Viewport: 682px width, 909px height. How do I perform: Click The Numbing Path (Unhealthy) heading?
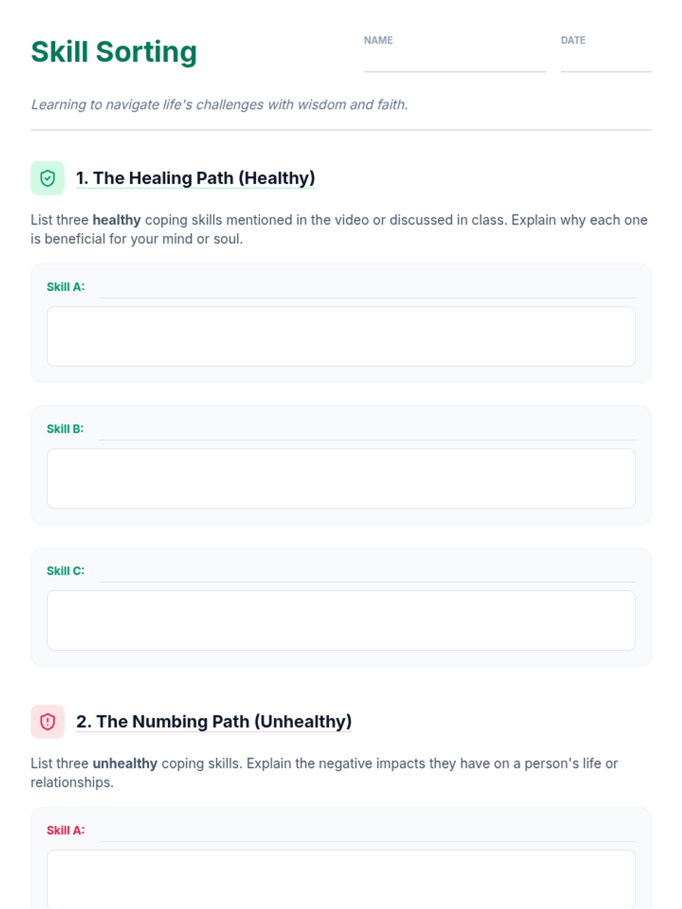tap(214, 722)
